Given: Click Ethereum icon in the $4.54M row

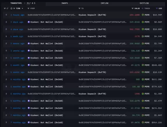Looking at the screenshot, I should [6, 36].
